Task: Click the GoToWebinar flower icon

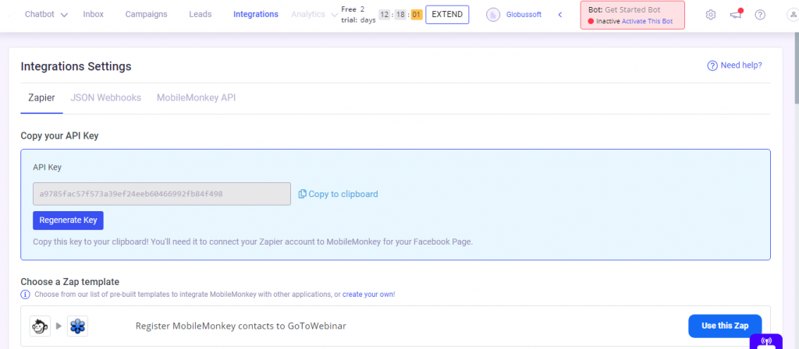Action: [x=77, y=326]
